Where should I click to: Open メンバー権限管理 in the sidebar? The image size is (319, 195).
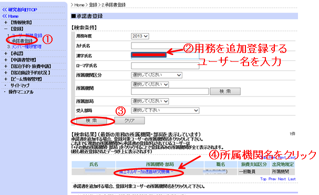click(26, 47)
